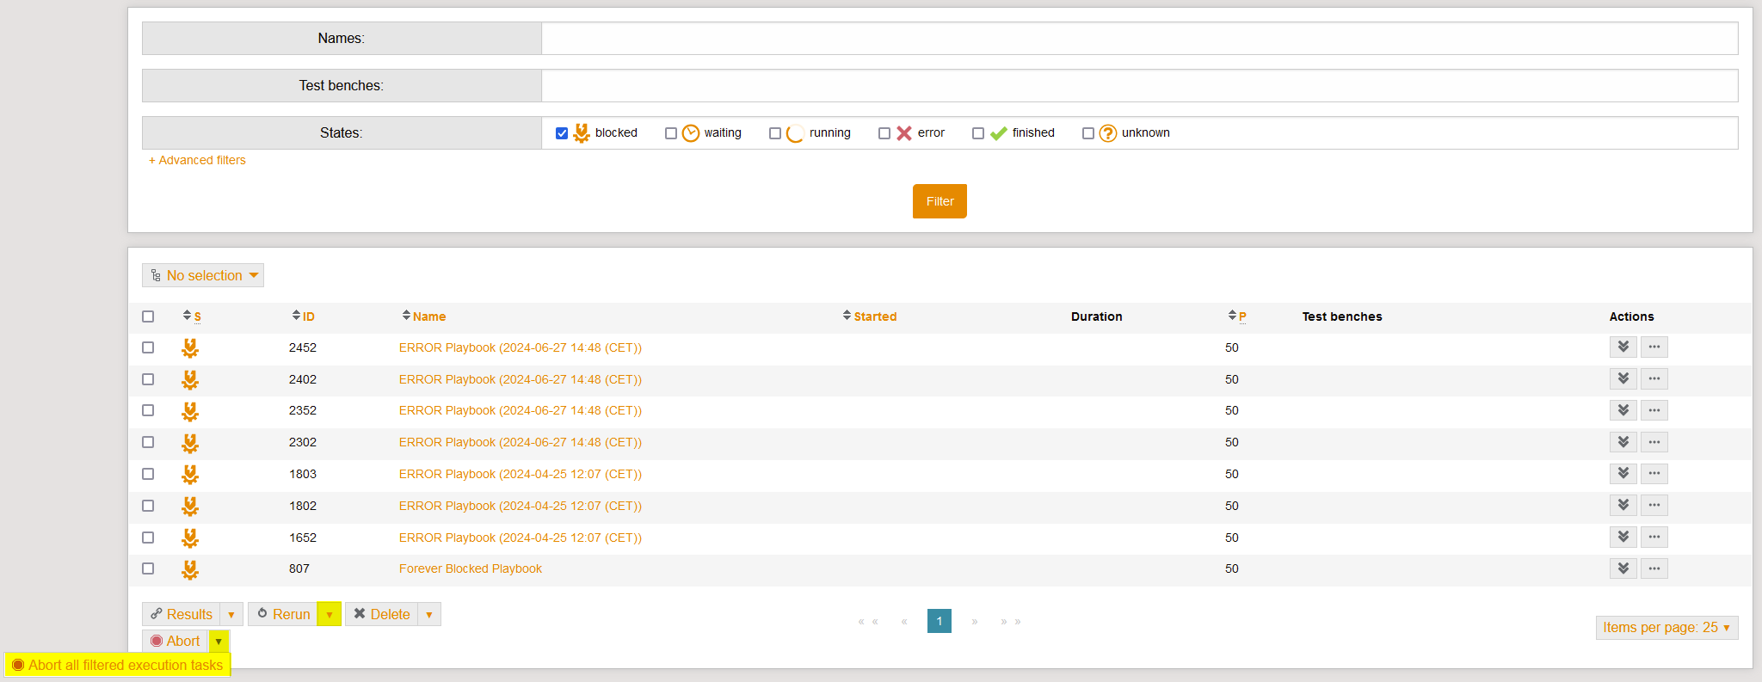Go to page 1 in the pagination
The height and width of the screenshot is (682, 1762).
point(939,621)
